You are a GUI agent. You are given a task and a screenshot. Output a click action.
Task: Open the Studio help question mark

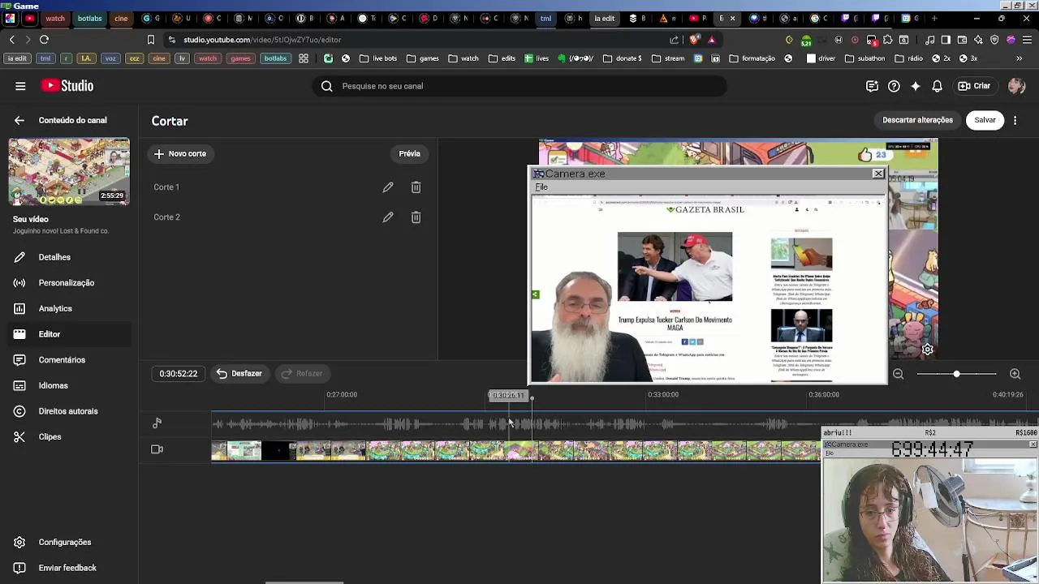[894, 86]
